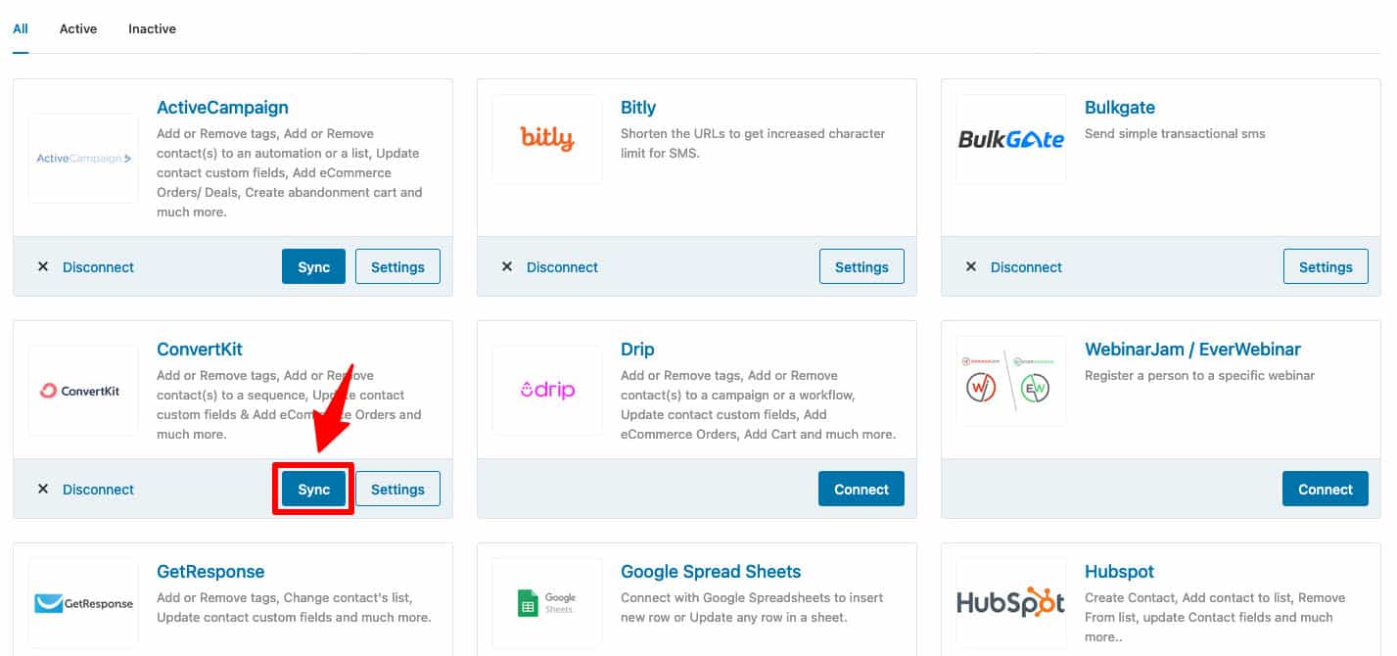Connect the Drip integration

pyautogui.click(x=861, y=488)
